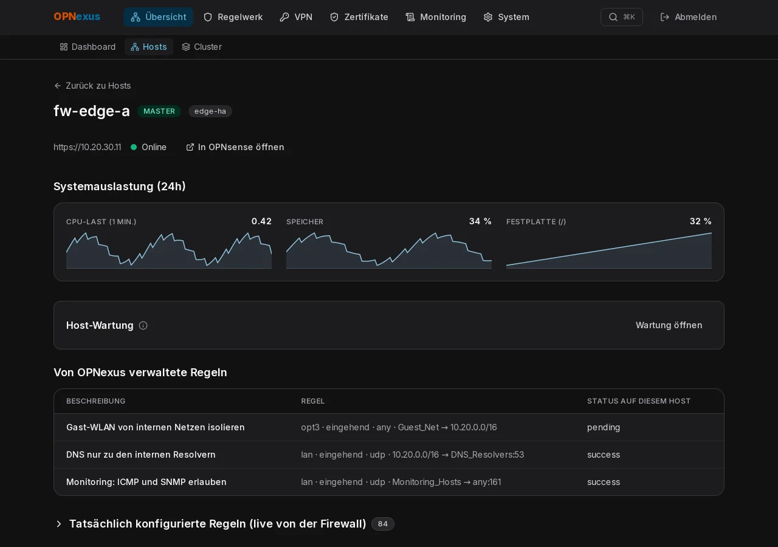Click the success status of Monitoring rule
The image size is (778, 547).
tap(604, 482)
